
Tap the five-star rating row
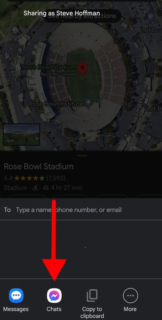(29, 178)
